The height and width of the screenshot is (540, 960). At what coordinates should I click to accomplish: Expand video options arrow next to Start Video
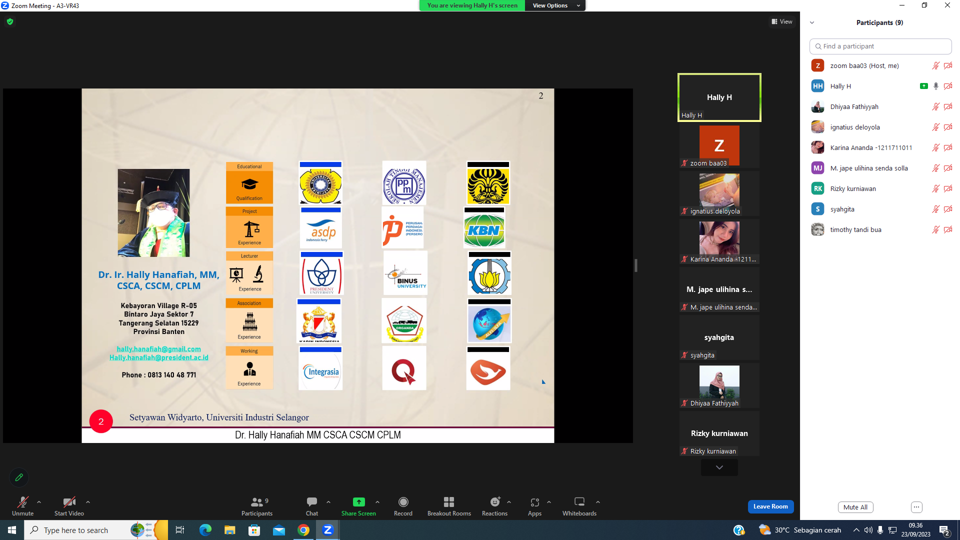pyautogui.click(x=88, y=502)
